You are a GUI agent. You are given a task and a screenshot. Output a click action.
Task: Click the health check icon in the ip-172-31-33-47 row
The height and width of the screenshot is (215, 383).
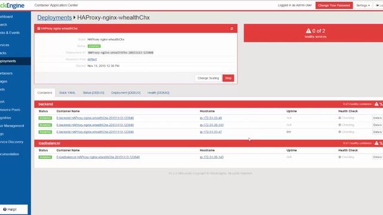tap(339, 132)
